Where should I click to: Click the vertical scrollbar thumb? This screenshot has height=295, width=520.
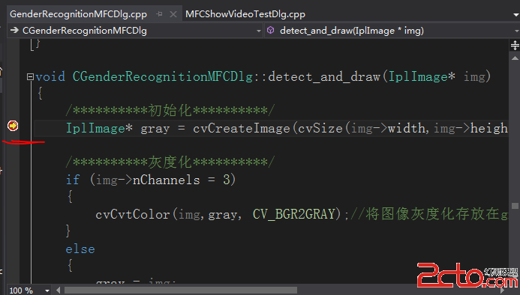[x=515, y=206]
